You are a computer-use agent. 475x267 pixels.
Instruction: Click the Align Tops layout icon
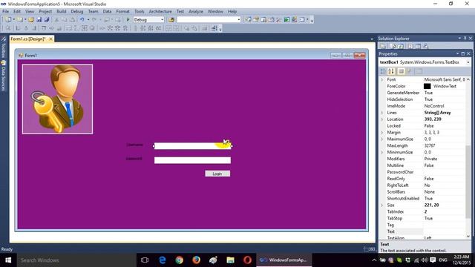[x=44, y=28]
